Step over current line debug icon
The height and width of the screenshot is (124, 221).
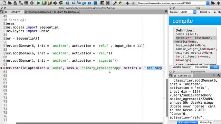(x=73, y=3)
